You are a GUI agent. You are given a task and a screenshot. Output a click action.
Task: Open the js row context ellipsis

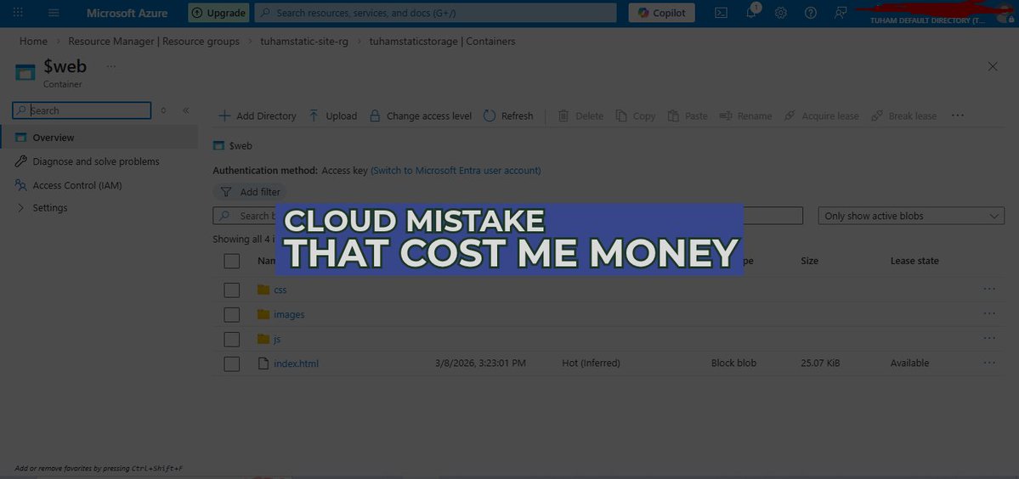[x=989, y=338]
